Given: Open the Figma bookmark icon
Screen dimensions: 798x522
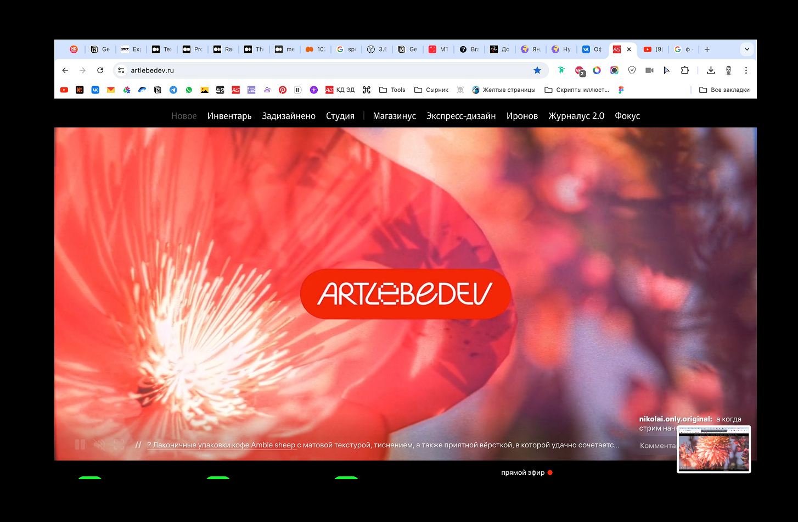Looking at the screenshot, I should tap(621, 90).
